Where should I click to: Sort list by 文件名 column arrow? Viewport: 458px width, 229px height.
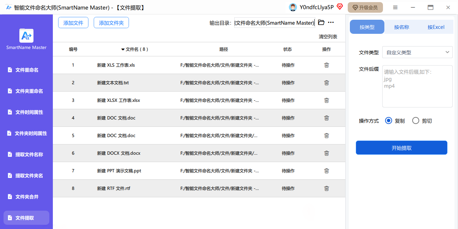123,50
